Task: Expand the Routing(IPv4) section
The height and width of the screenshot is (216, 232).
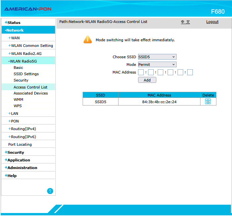Action: (23, 129)
